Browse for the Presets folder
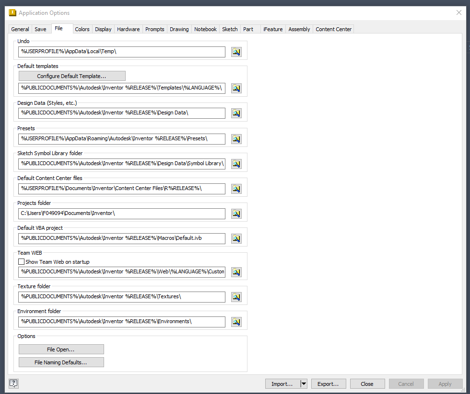470x394 pixels. (236, 139)
